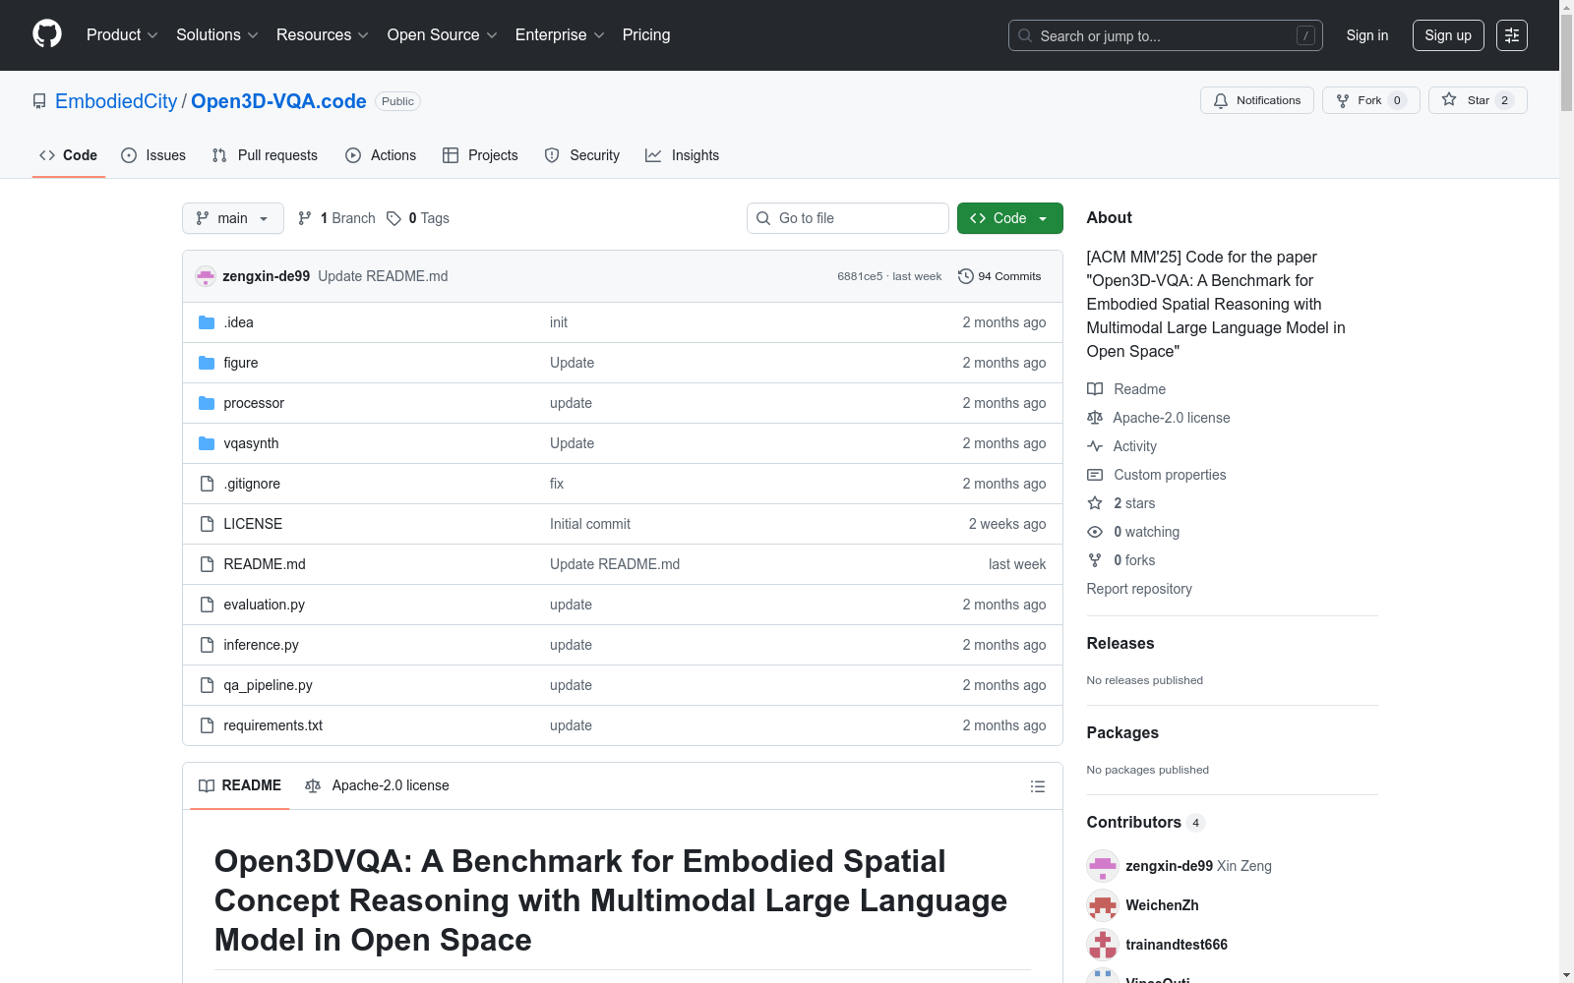Viewport: 1574px width, 983px height.
Task: Open the Open3D-VQA.code repository name link
Action: (278, 101)
